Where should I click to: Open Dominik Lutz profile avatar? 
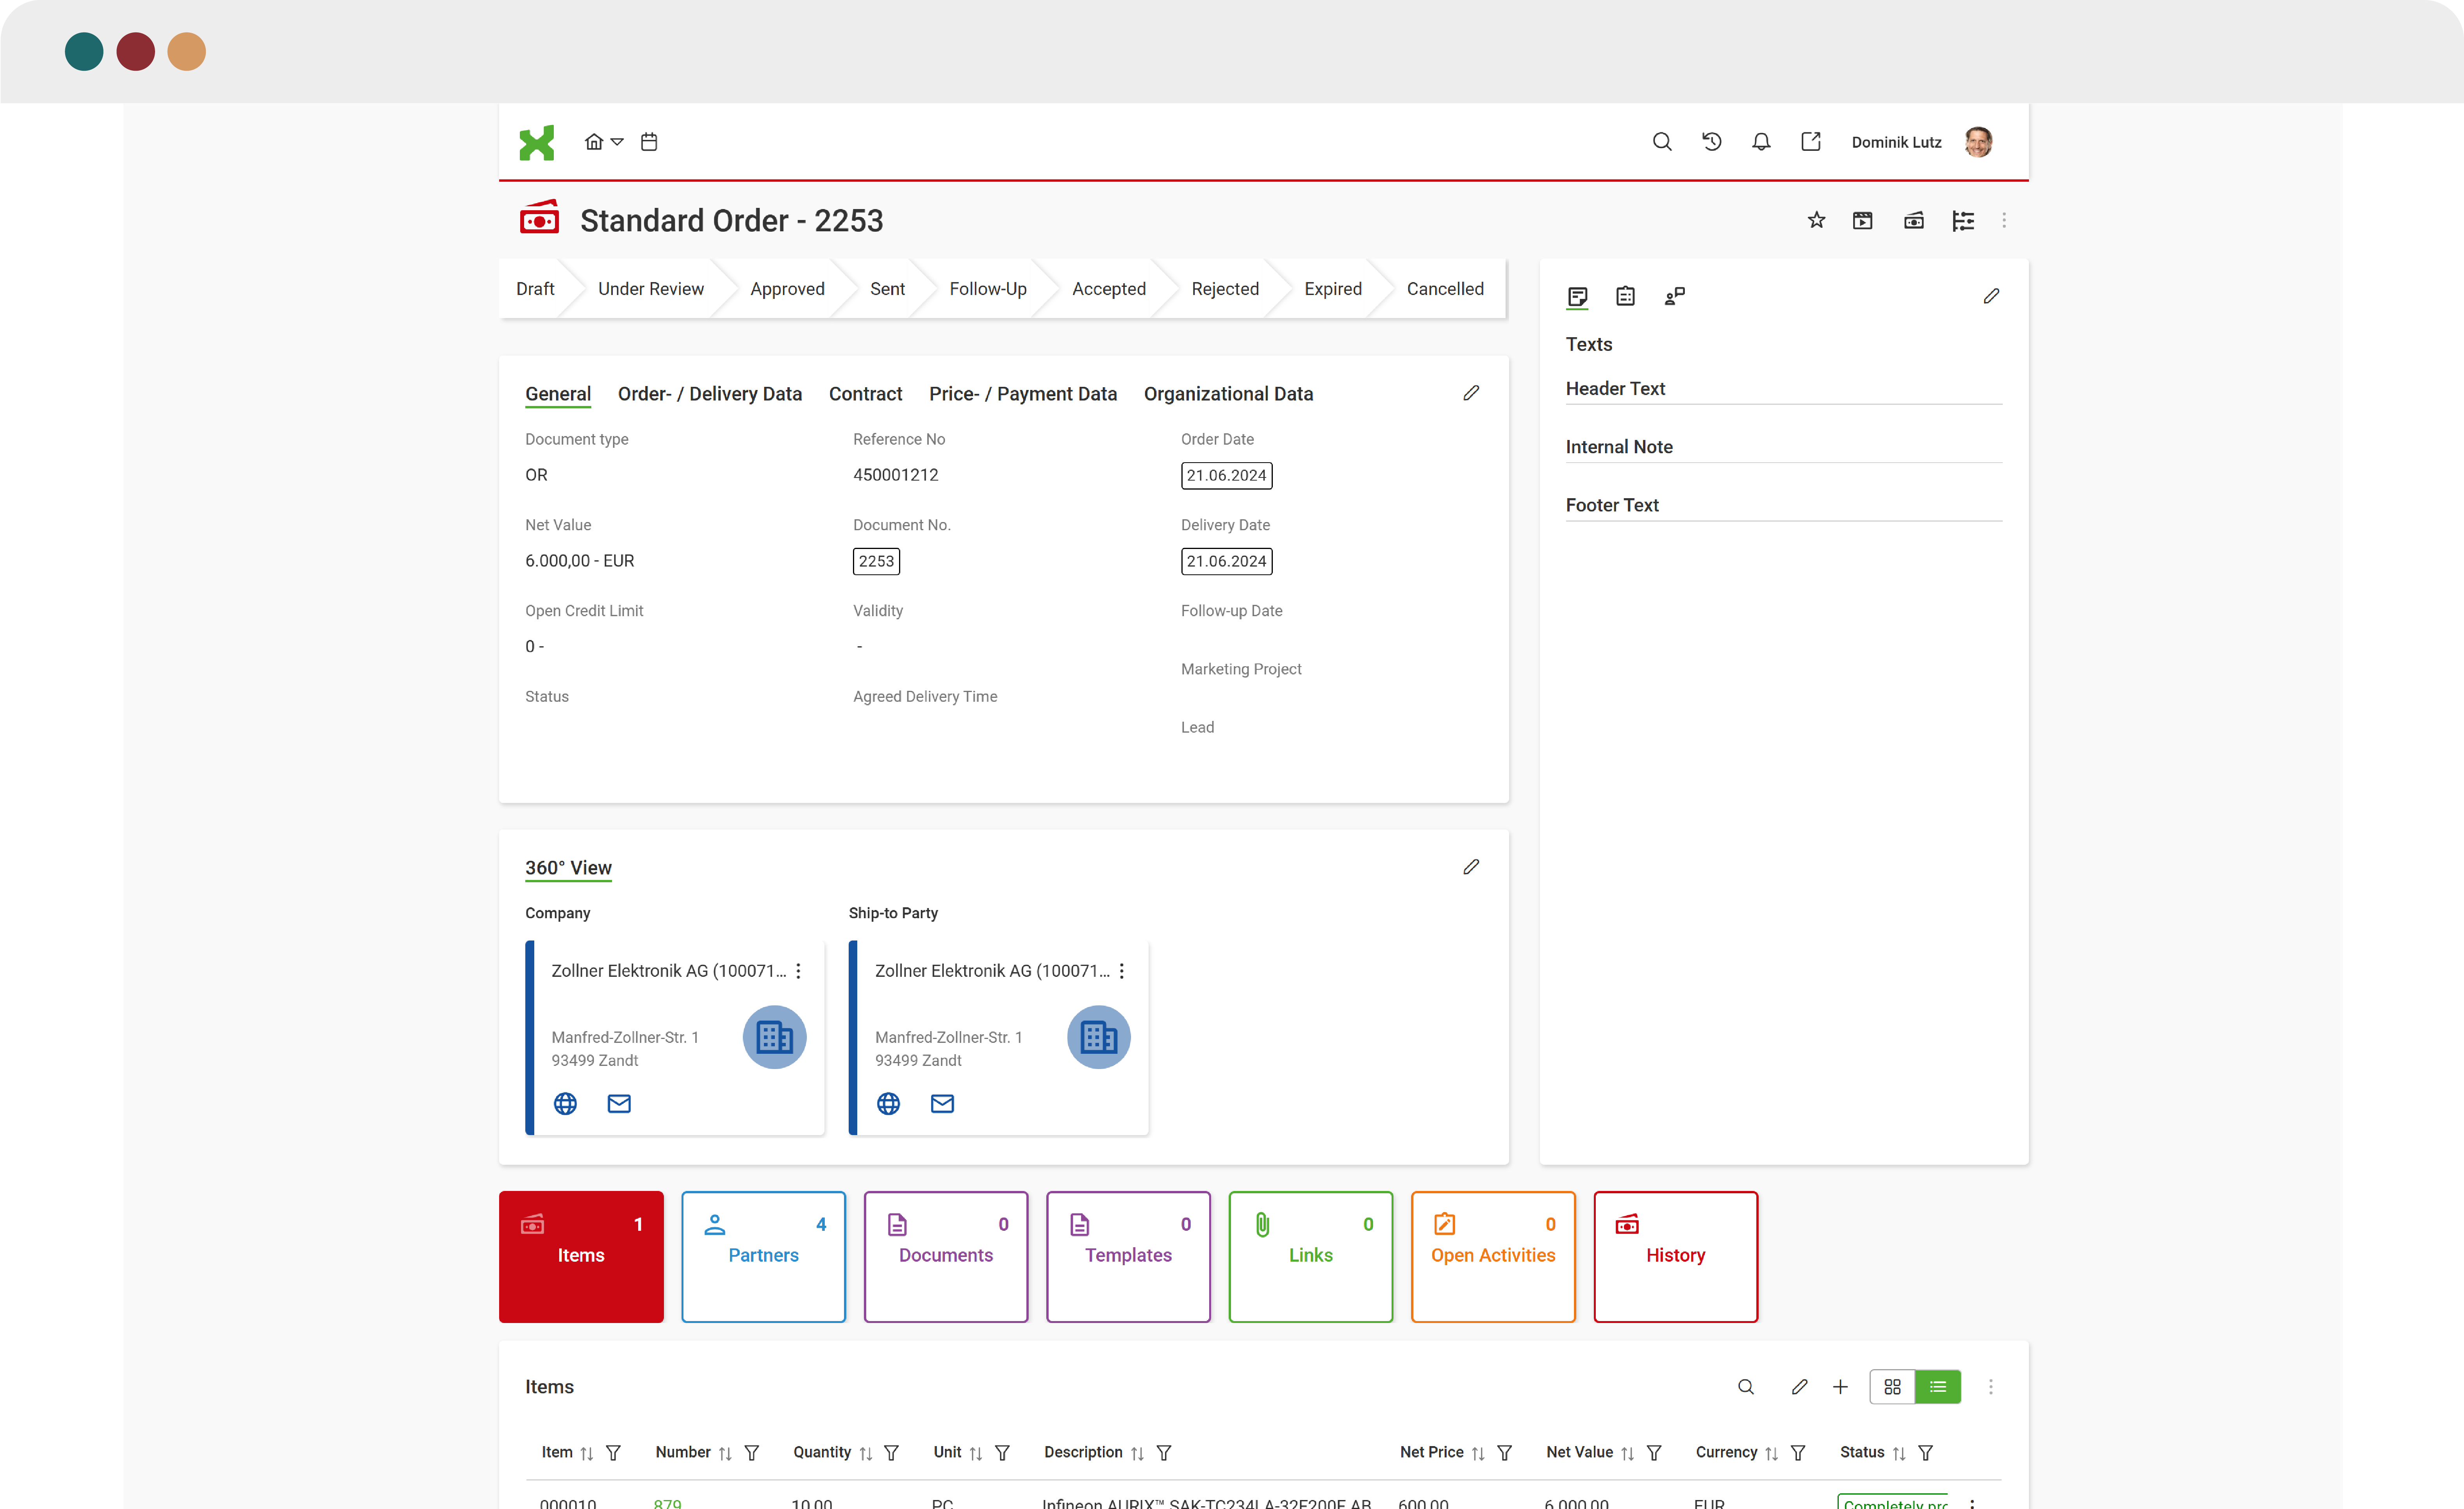1978,142
